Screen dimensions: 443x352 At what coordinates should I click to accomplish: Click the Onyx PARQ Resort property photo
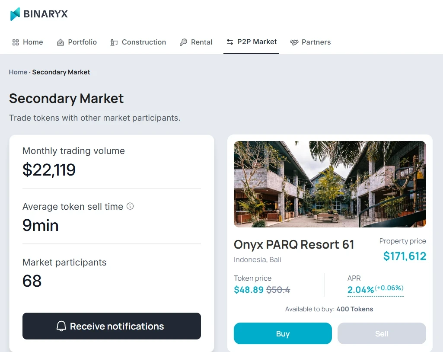pos(330,184)
